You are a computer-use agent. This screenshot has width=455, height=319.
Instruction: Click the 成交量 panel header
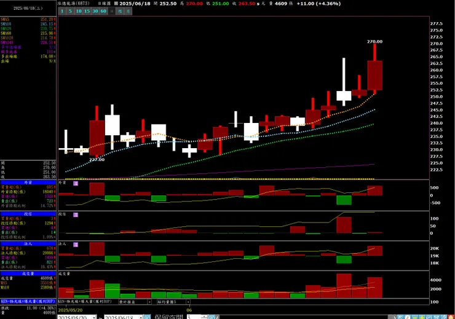[28, 274]
